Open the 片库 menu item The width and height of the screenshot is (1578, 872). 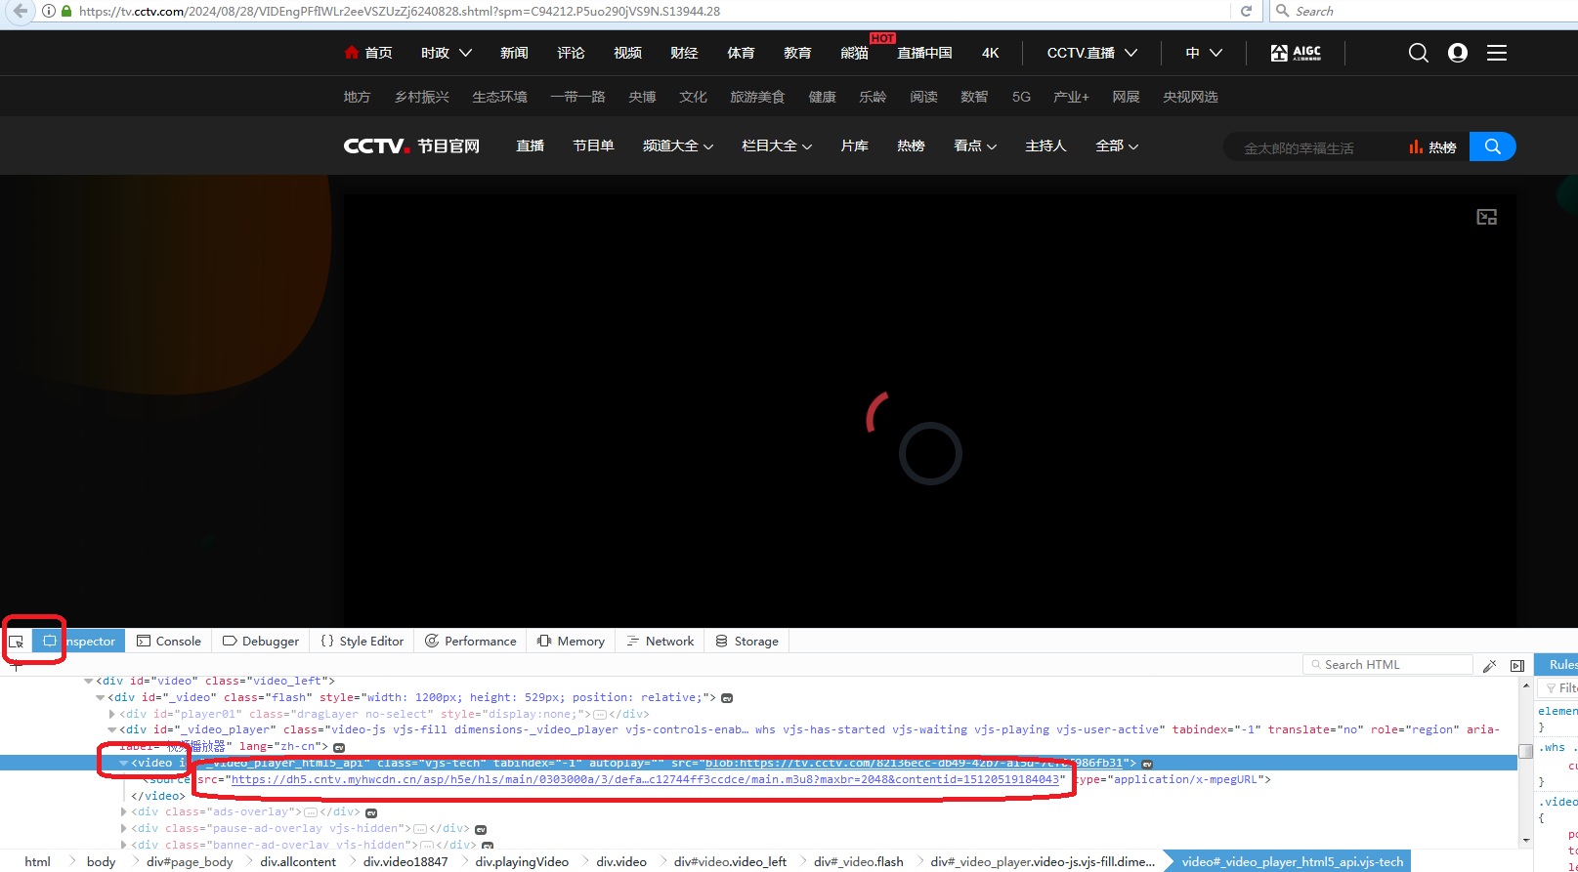854,145
